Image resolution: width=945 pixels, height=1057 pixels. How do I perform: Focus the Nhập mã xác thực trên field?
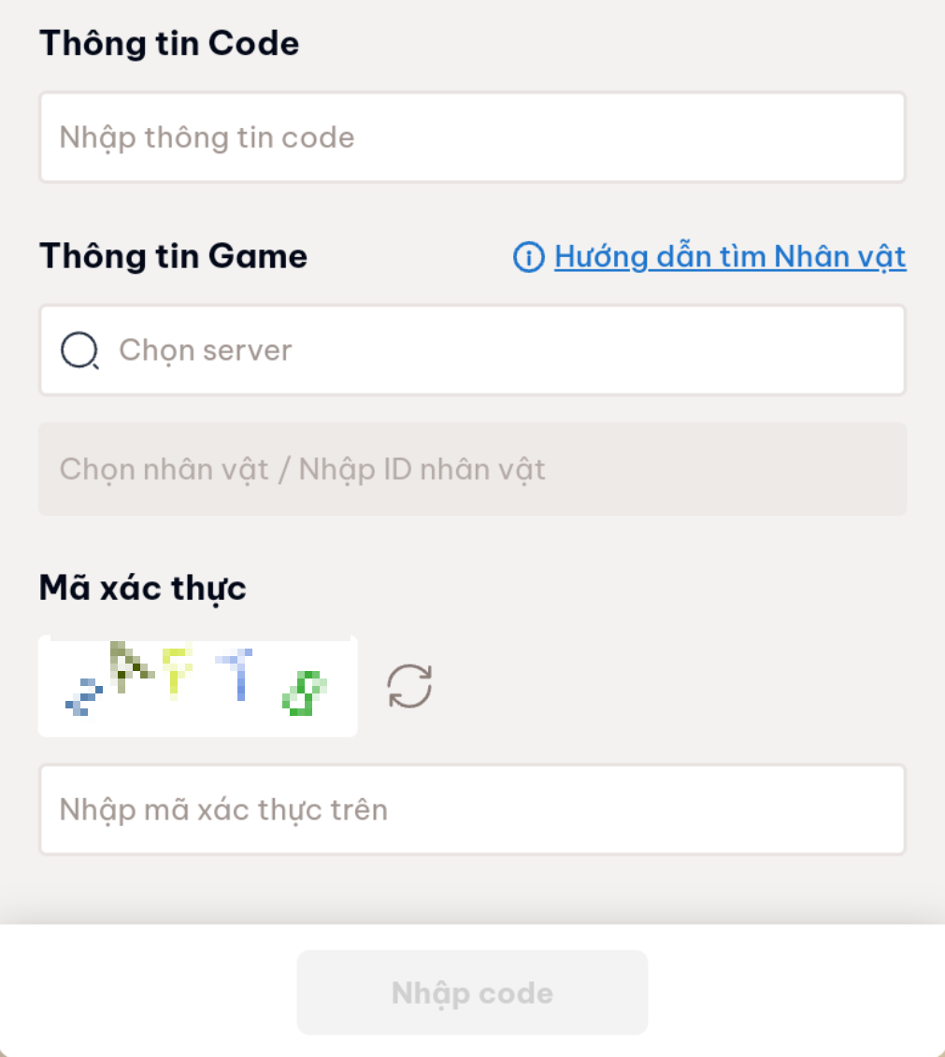(472, 809)
